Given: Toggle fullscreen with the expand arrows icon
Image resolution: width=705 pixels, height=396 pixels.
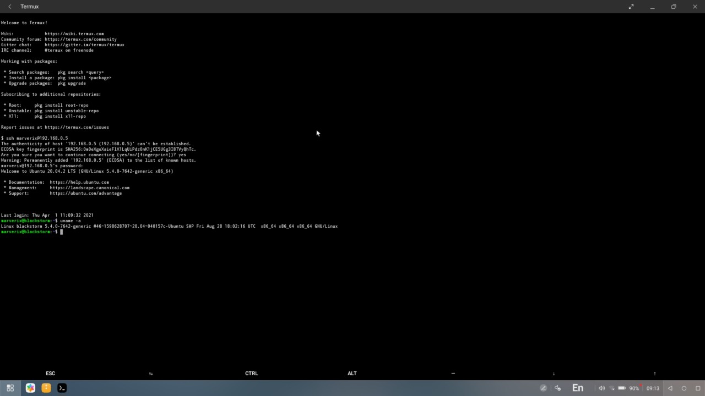Looking at the screenshot, I should coord(631,7).
